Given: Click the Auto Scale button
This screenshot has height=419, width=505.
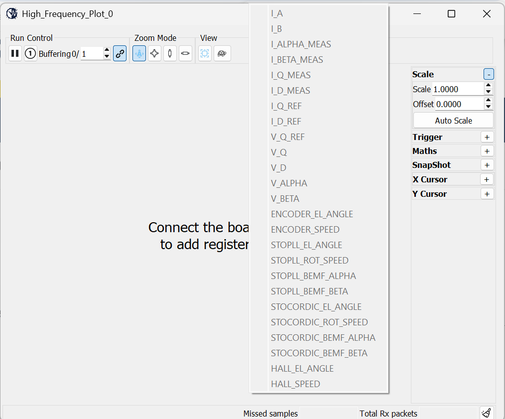Looking at the screenshot, I should (x=453, y=121).
